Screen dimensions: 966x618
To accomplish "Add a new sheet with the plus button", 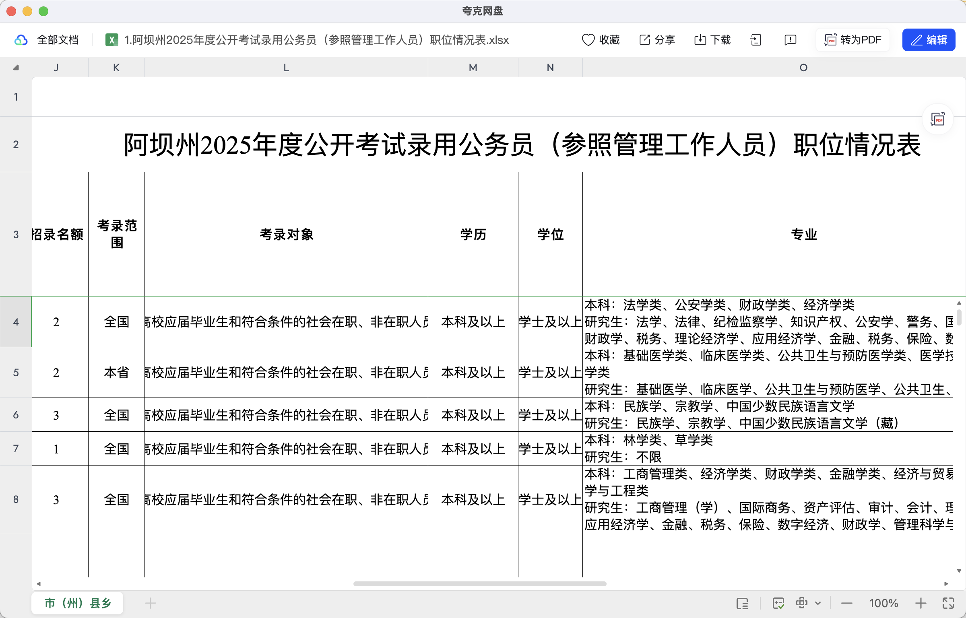I will (x=150, y=603).
